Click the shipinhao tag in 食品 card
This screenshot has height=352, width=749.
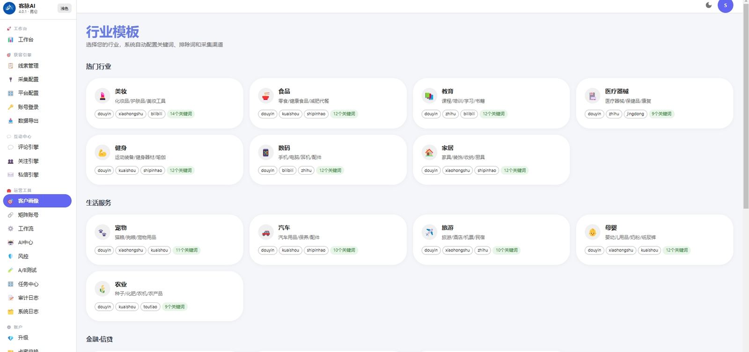[x=316, y=114]
